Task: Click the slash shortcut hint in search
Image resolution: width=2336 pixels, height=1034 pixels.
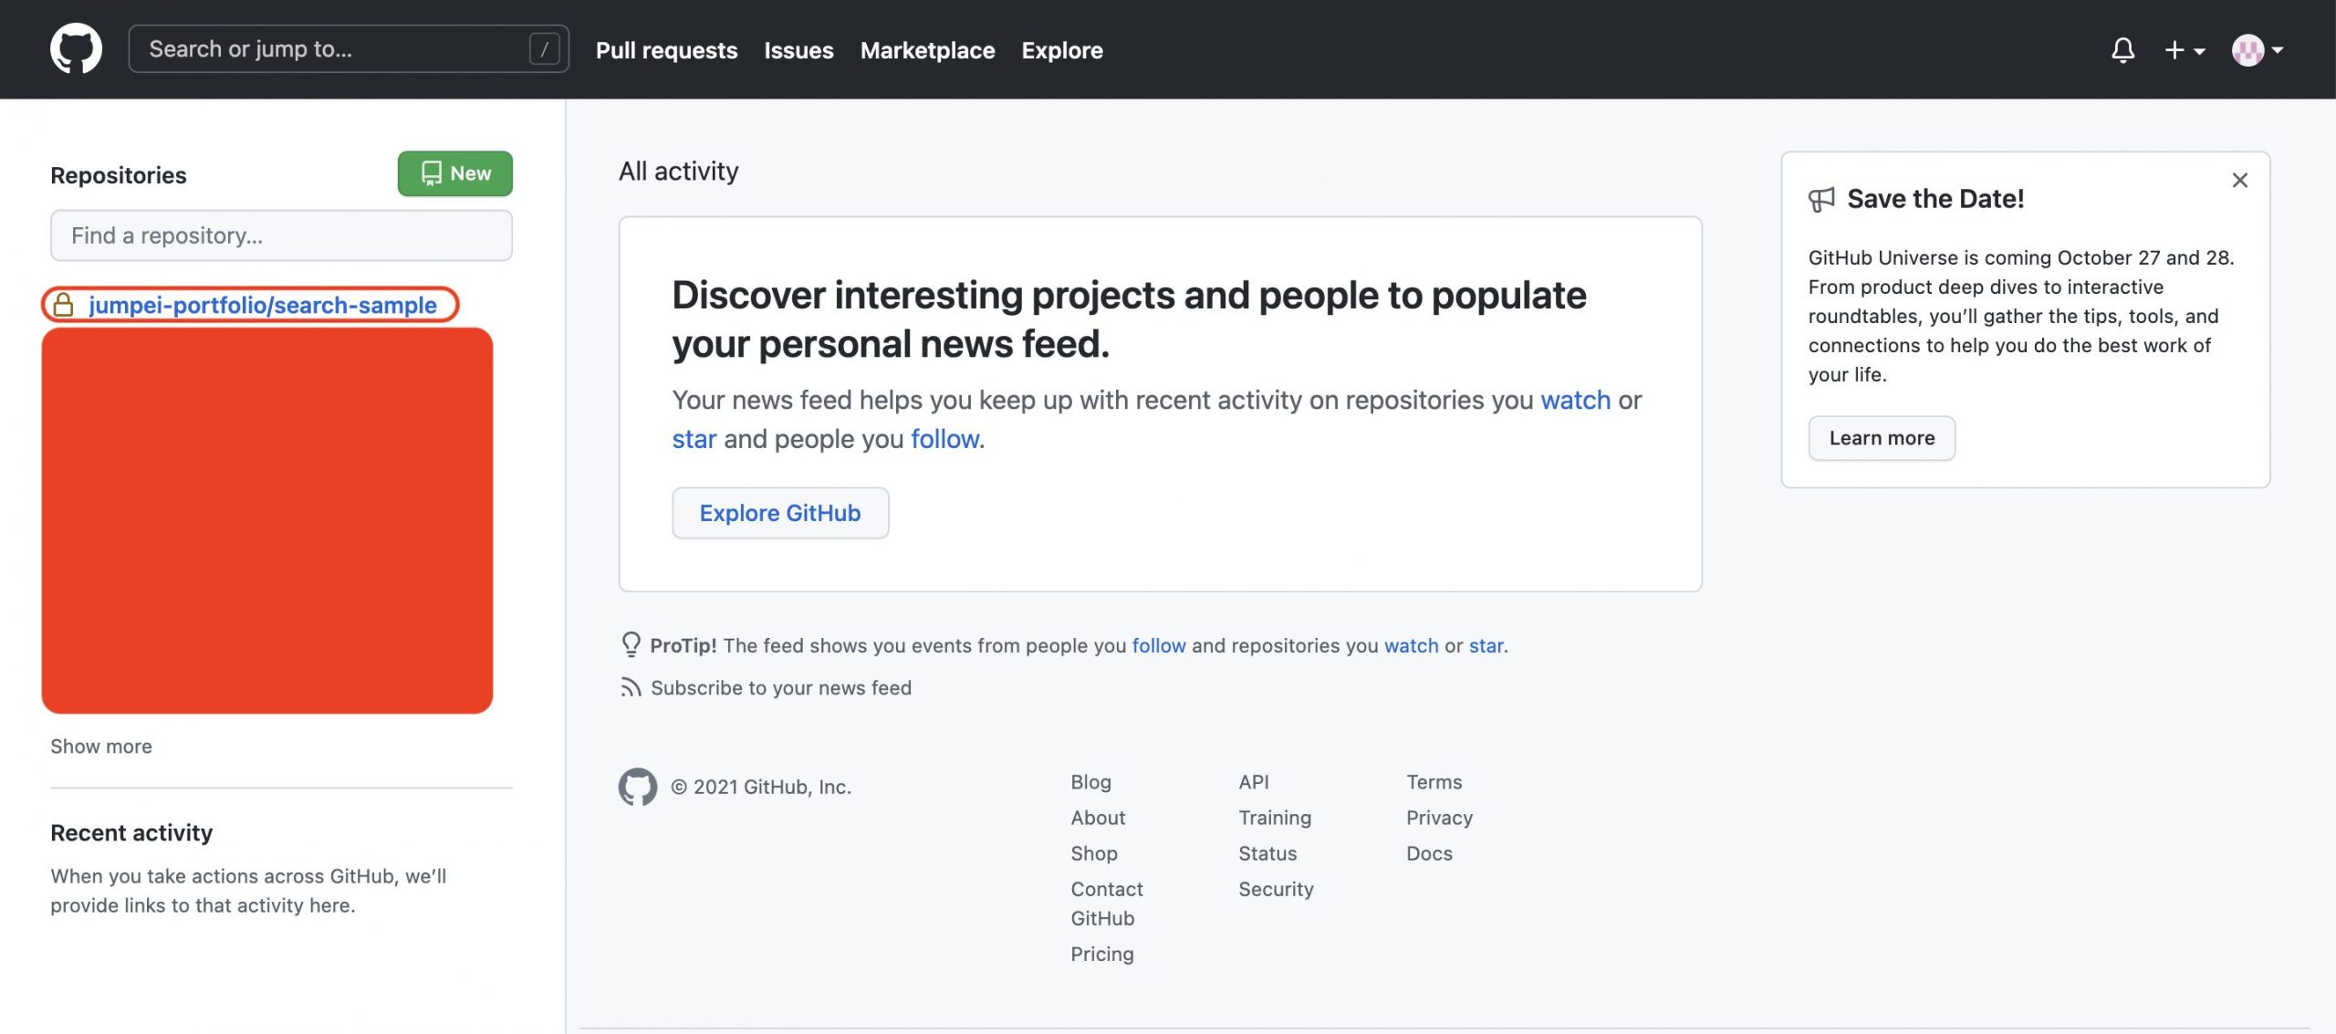Action: pos(544,48)
